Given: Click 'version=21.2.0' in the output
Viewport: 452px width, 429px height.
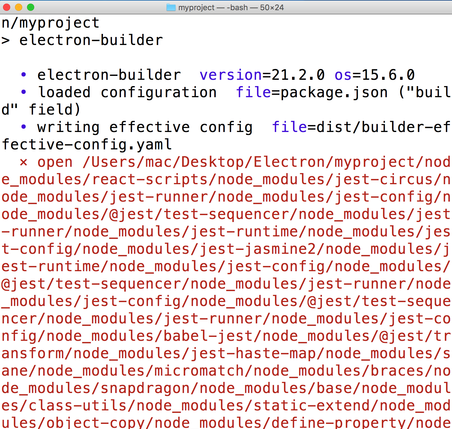Looking at the screenshot, I should (262, 75).
